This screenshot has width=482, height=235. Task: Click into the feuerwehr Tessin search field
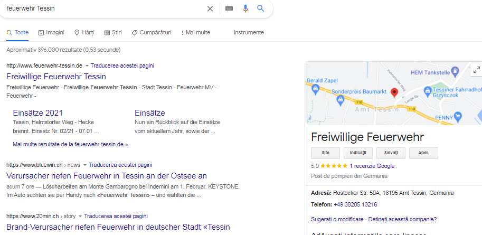[105, 8]
